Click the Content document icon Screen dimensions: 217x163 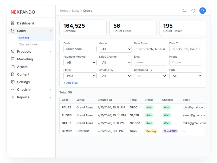pos(13,74)
